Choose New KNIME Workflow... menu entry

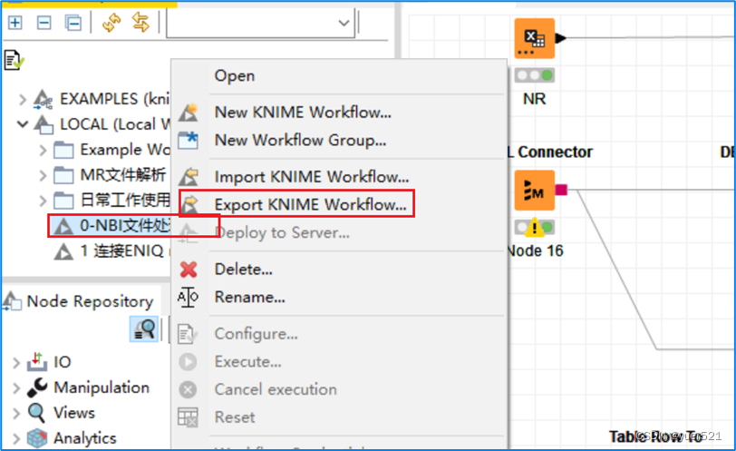pyautogui.click(x=303, y=113)
